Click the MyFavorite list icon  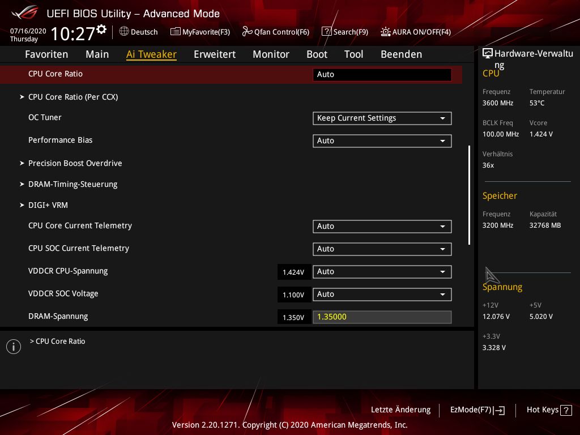[x=176, y=32]
